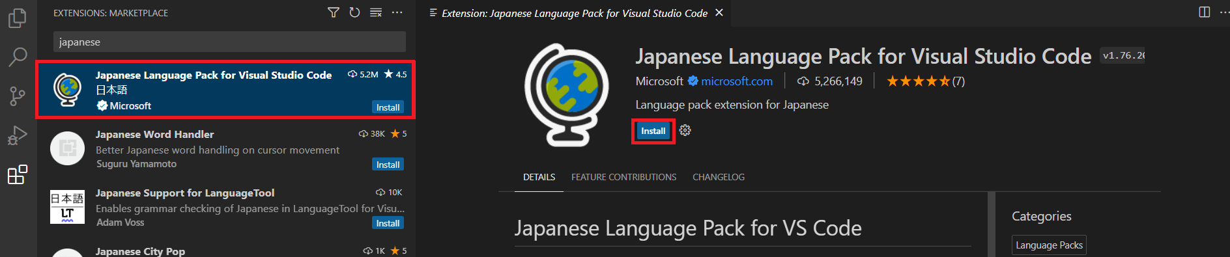Click the 38K download count
This screenshot has width=1230, height=257.
372,133
